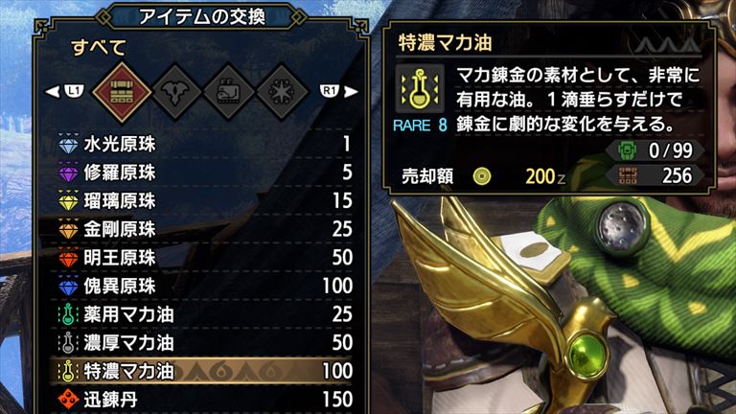Click the 修羅原珠 purple gem icon
The width and height of the screenshot is (736, 414).
pos(69,172)
